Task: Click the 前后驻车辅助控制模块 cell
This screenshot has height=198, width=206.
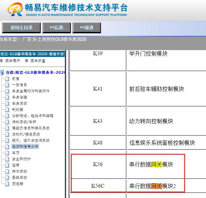Action: point(166,89)
